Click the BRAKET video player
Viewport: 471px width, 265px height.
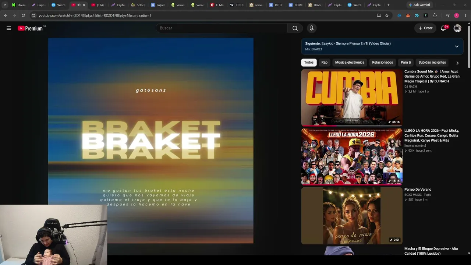point(150,141)
